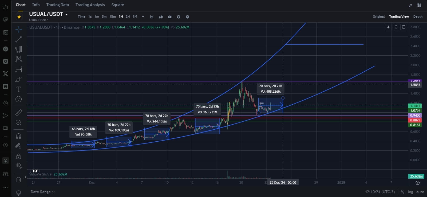Click the time zone clock 12:10:24 (UTC-3)

tap(380, 192)
